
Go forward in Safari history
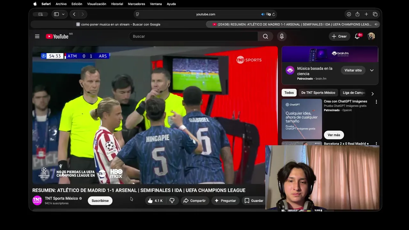click(82, 14)
